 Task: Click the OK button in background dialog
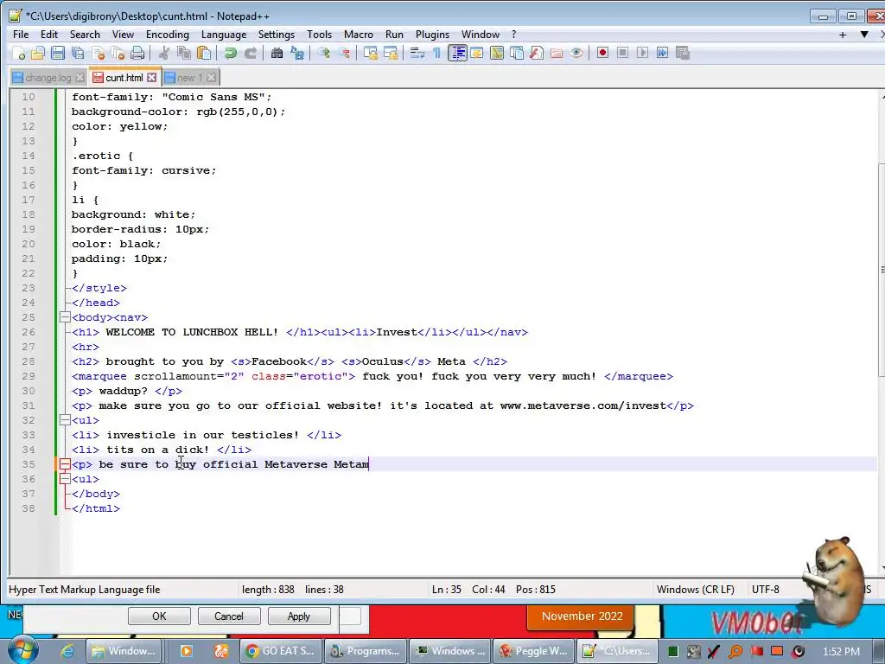point(159,616)
